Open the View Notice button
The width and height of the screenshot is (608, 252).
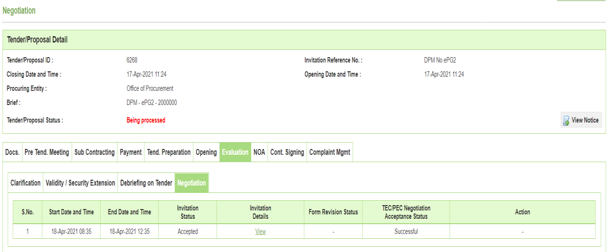[581, 120]
